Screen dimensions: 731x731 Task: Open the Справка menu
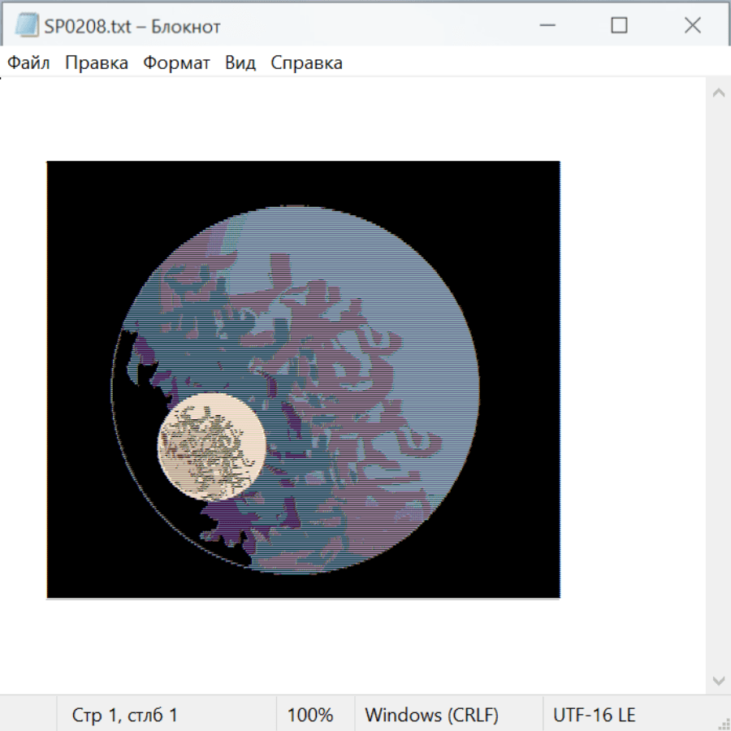pos(306,63)
